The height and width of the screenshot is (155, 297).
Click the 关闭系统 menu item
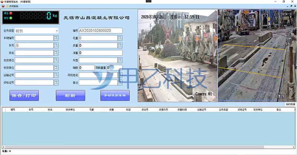pos(12,6)
